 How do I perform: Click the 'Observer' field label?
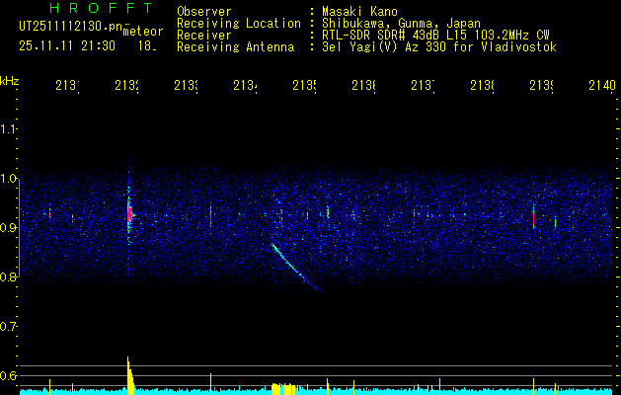click(204, 11)
